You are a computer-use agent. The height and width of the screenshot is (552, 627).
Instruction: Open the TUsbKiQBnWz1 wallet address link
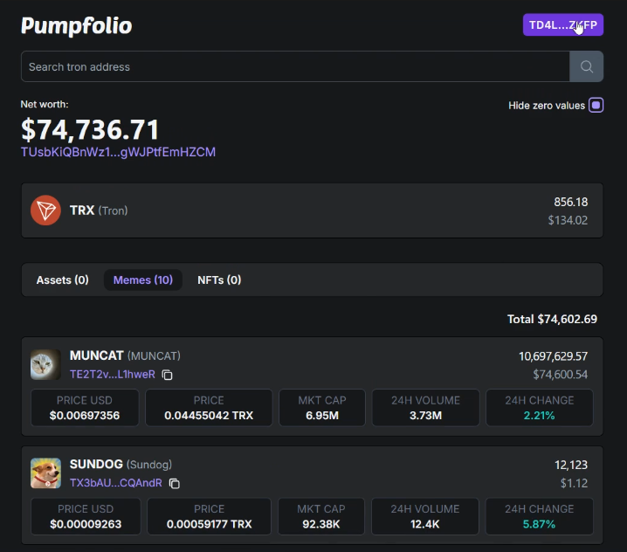[x=119, y=152]
